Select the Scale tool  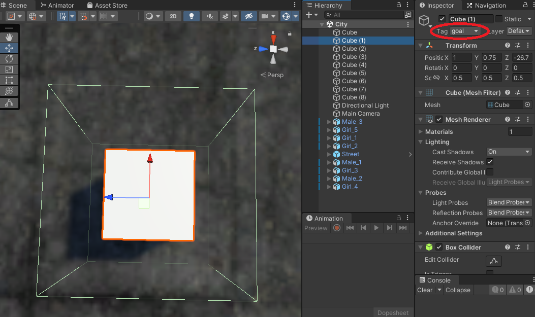[x=9, y=69]
